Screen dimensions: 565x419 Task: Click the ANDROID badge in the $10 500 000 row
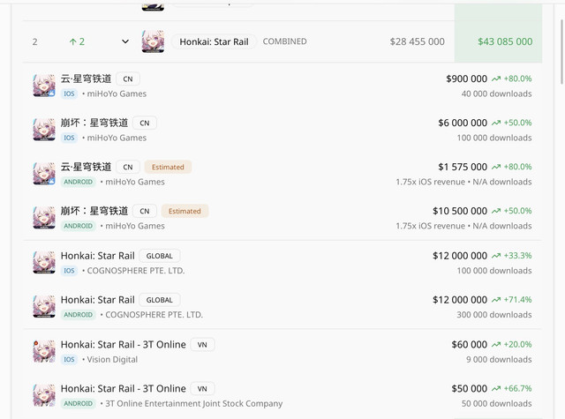[x=79, y=226]
